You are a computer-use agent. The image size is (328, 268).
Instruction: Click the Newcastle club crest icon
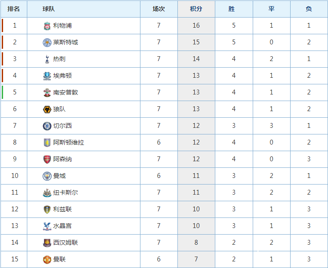point(47,193)
